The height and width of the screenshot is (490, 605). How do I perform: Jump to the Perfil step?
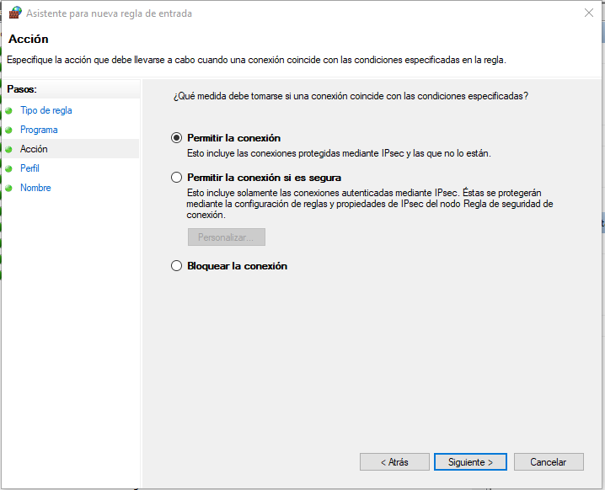(29, 168)
